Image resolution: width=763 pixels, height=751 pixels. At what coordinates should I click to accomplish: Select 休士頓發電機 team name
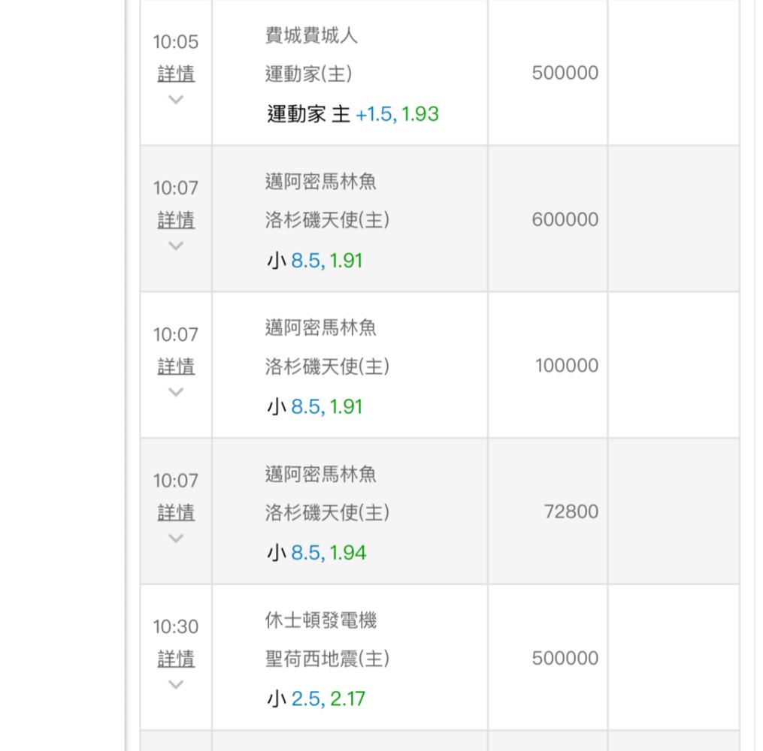click(320, 620)
